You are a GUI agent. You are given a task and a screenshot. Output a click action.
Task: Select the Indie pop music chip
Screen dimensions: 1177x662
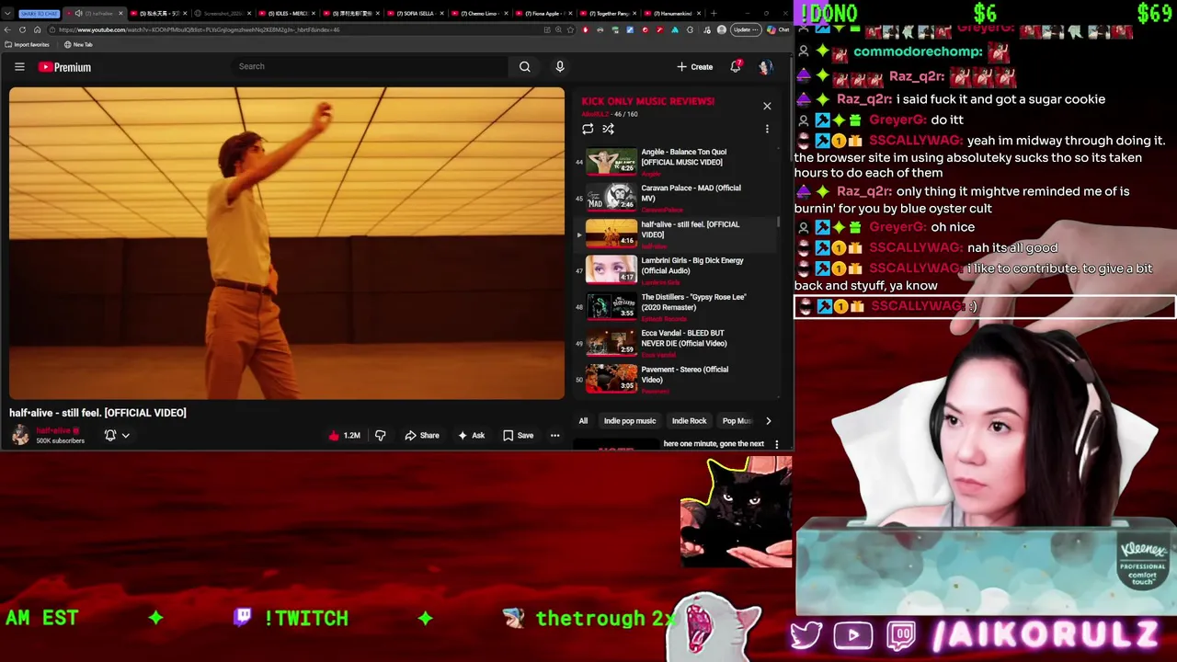coord(630,420)
